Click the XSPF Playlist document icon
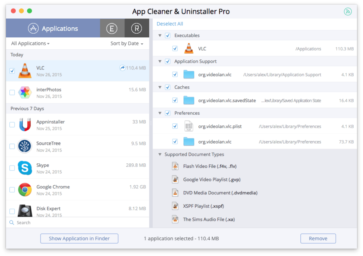 pos(175,206)
